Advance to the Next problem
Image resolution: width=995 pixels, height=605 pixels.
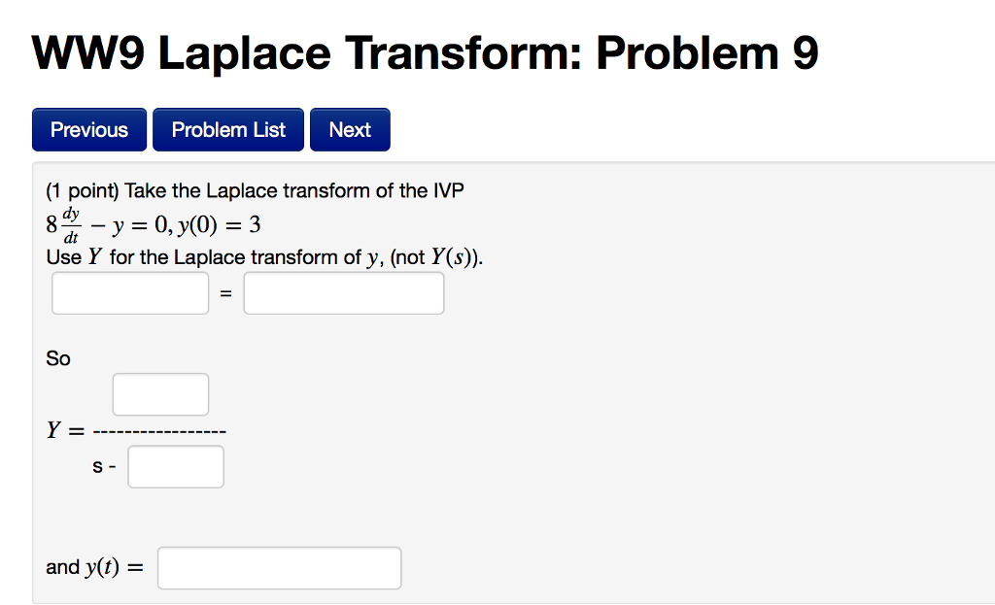tap(349, 129)
